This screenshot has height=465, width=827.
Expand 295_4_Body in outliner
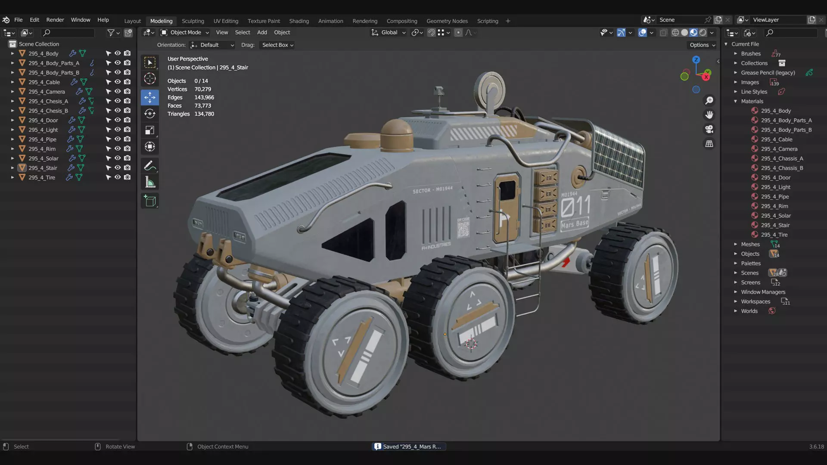tap(12, 53)
